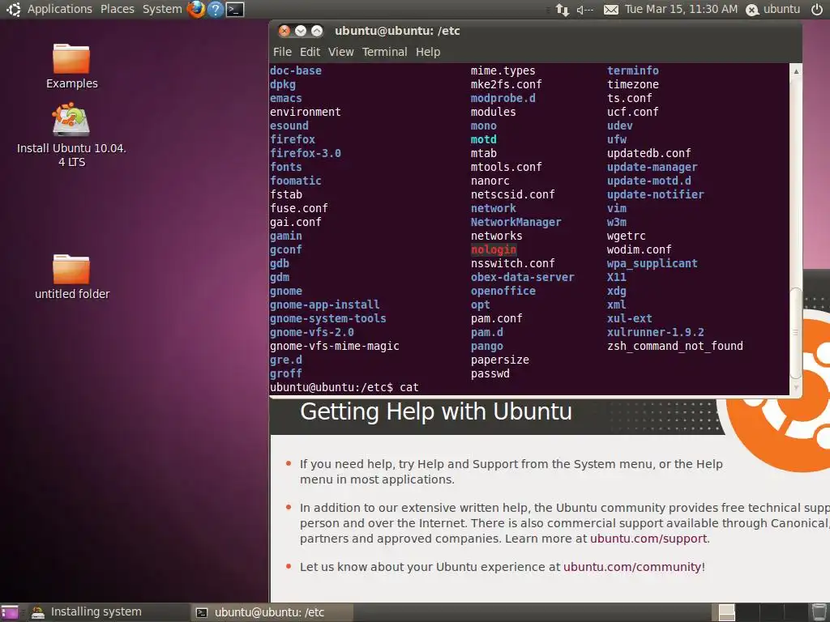Image resolution: width=830 pixels, height=622 pixels.
Task: Open the Terminal menu in terminal window
Action: click(x=384, y=52)
